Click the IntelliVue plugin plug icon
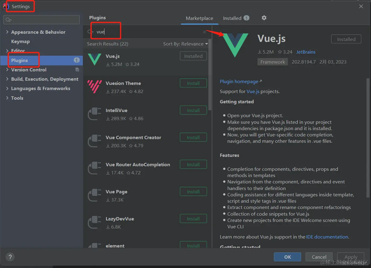This screenshot has height=268, width=371. 94,114
